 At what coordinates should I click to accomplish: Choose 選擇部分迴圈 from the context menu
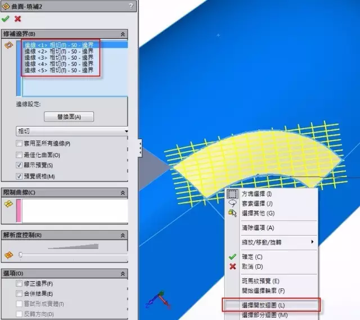[x=272, y=315]
